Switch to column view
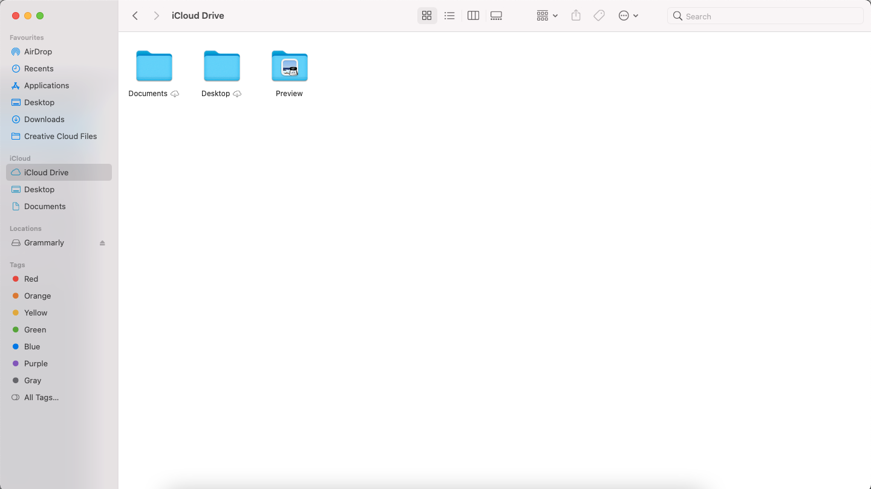Image resolution: width=871 pixels, height=489 pixels. tap(474, 16)
